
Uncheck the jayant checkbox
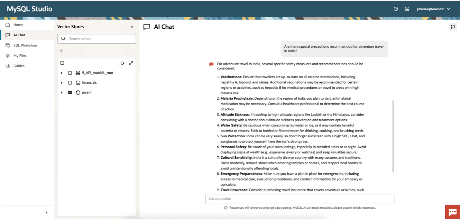pos(70,93)
